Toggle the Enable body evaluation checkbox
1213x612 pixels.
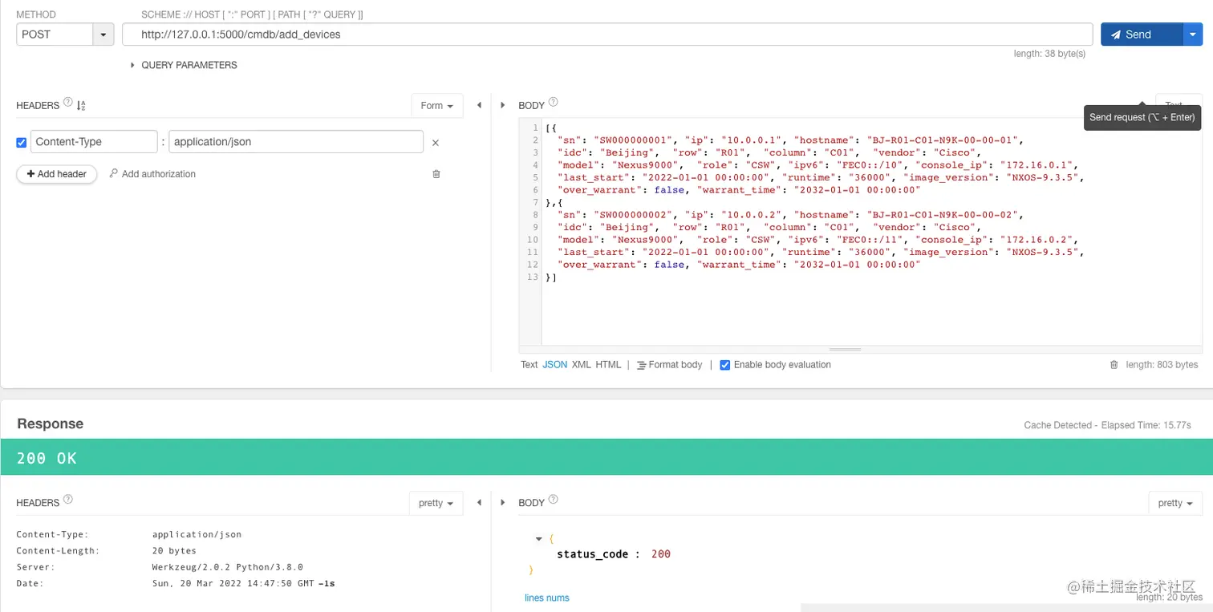(725, 365)
